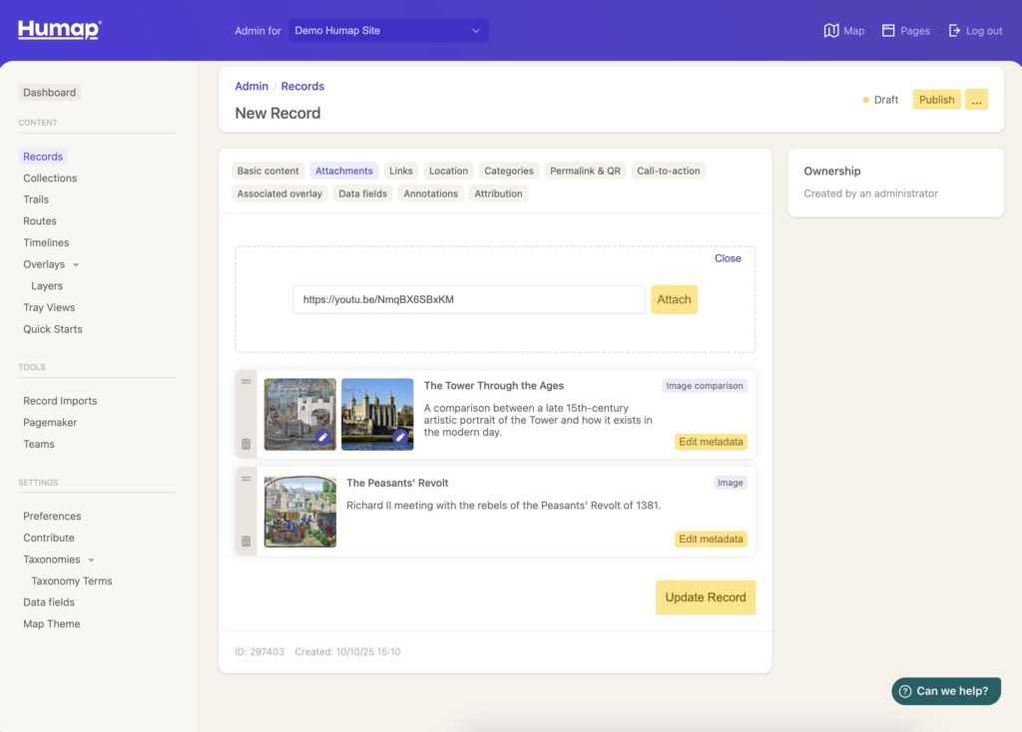The height and width of the screenshot is (732, 1022).
Task: Open the Demo Humap Site selector
Action: coord(387,30)
